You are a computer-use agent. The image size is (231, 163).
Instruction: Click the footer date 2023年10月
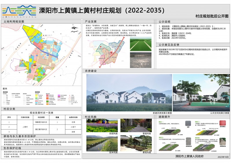223,157
